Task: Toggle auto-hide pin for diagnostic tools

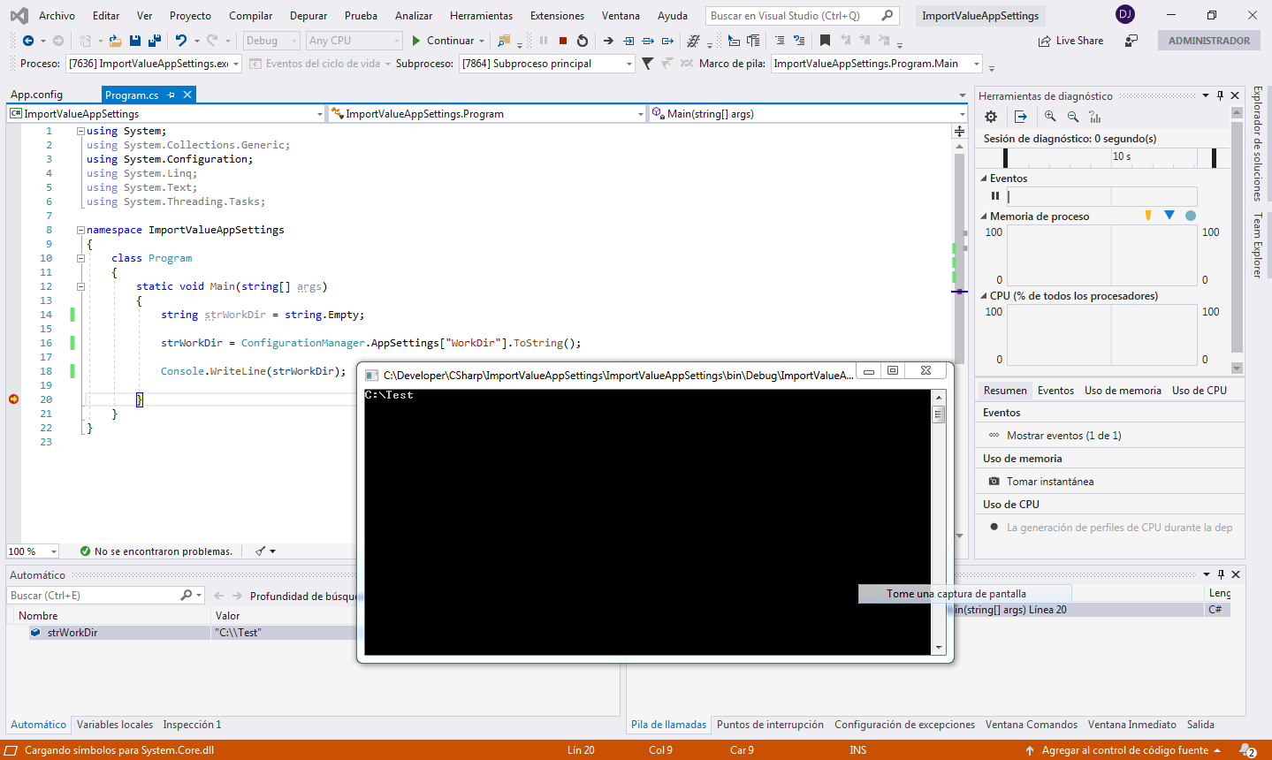Action: point(1220,95)
